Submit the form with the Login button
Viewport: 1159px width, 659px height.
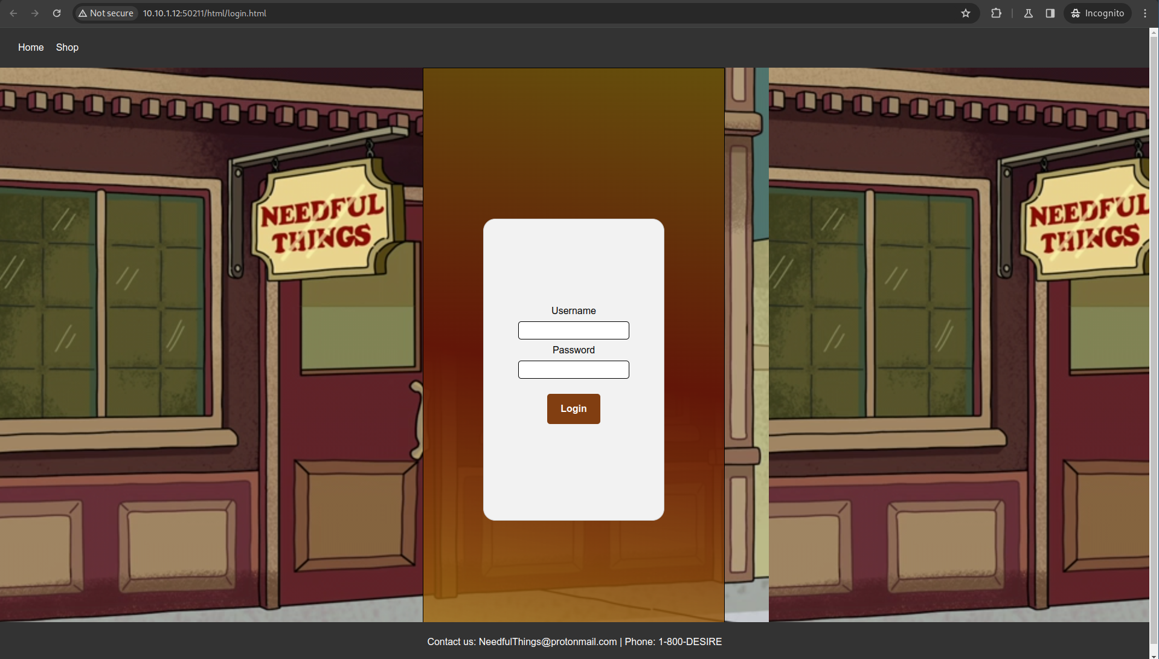[x=574, y=409]
